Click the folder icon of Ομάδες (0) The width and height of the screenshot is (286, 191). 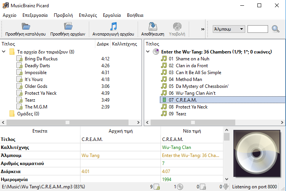coord(12,114)
